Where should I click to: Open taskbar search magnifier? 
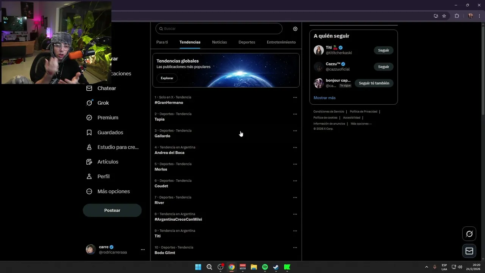(x=209, y=267)
